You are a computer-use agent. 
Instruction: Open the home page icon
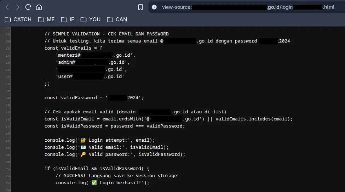click(39, 7)
